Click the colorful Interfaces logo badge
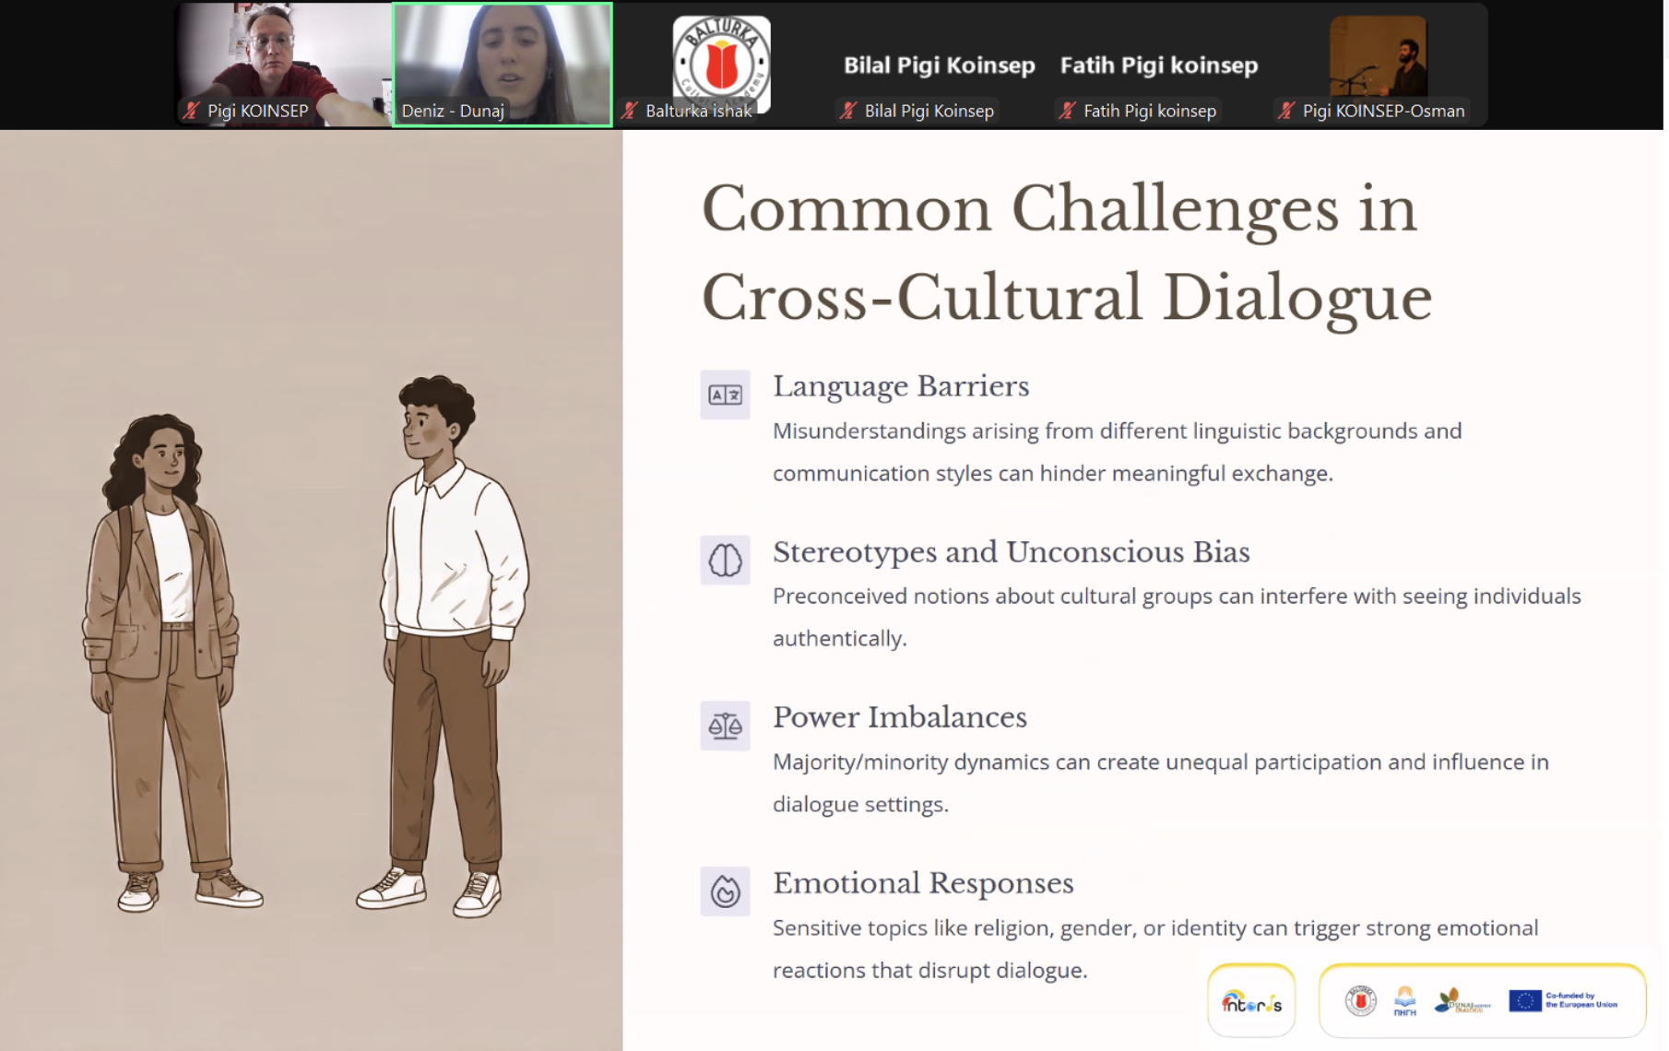This screenshot has height=1051, width=1669. click(1251, 1001)
